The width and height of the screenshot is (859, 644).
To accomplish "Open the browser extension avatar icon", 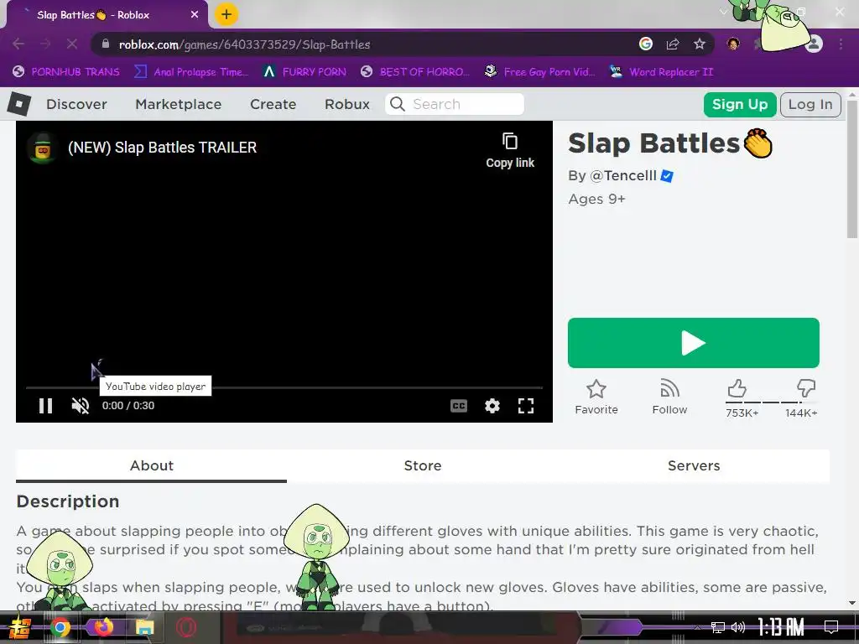I will (733, 44).
